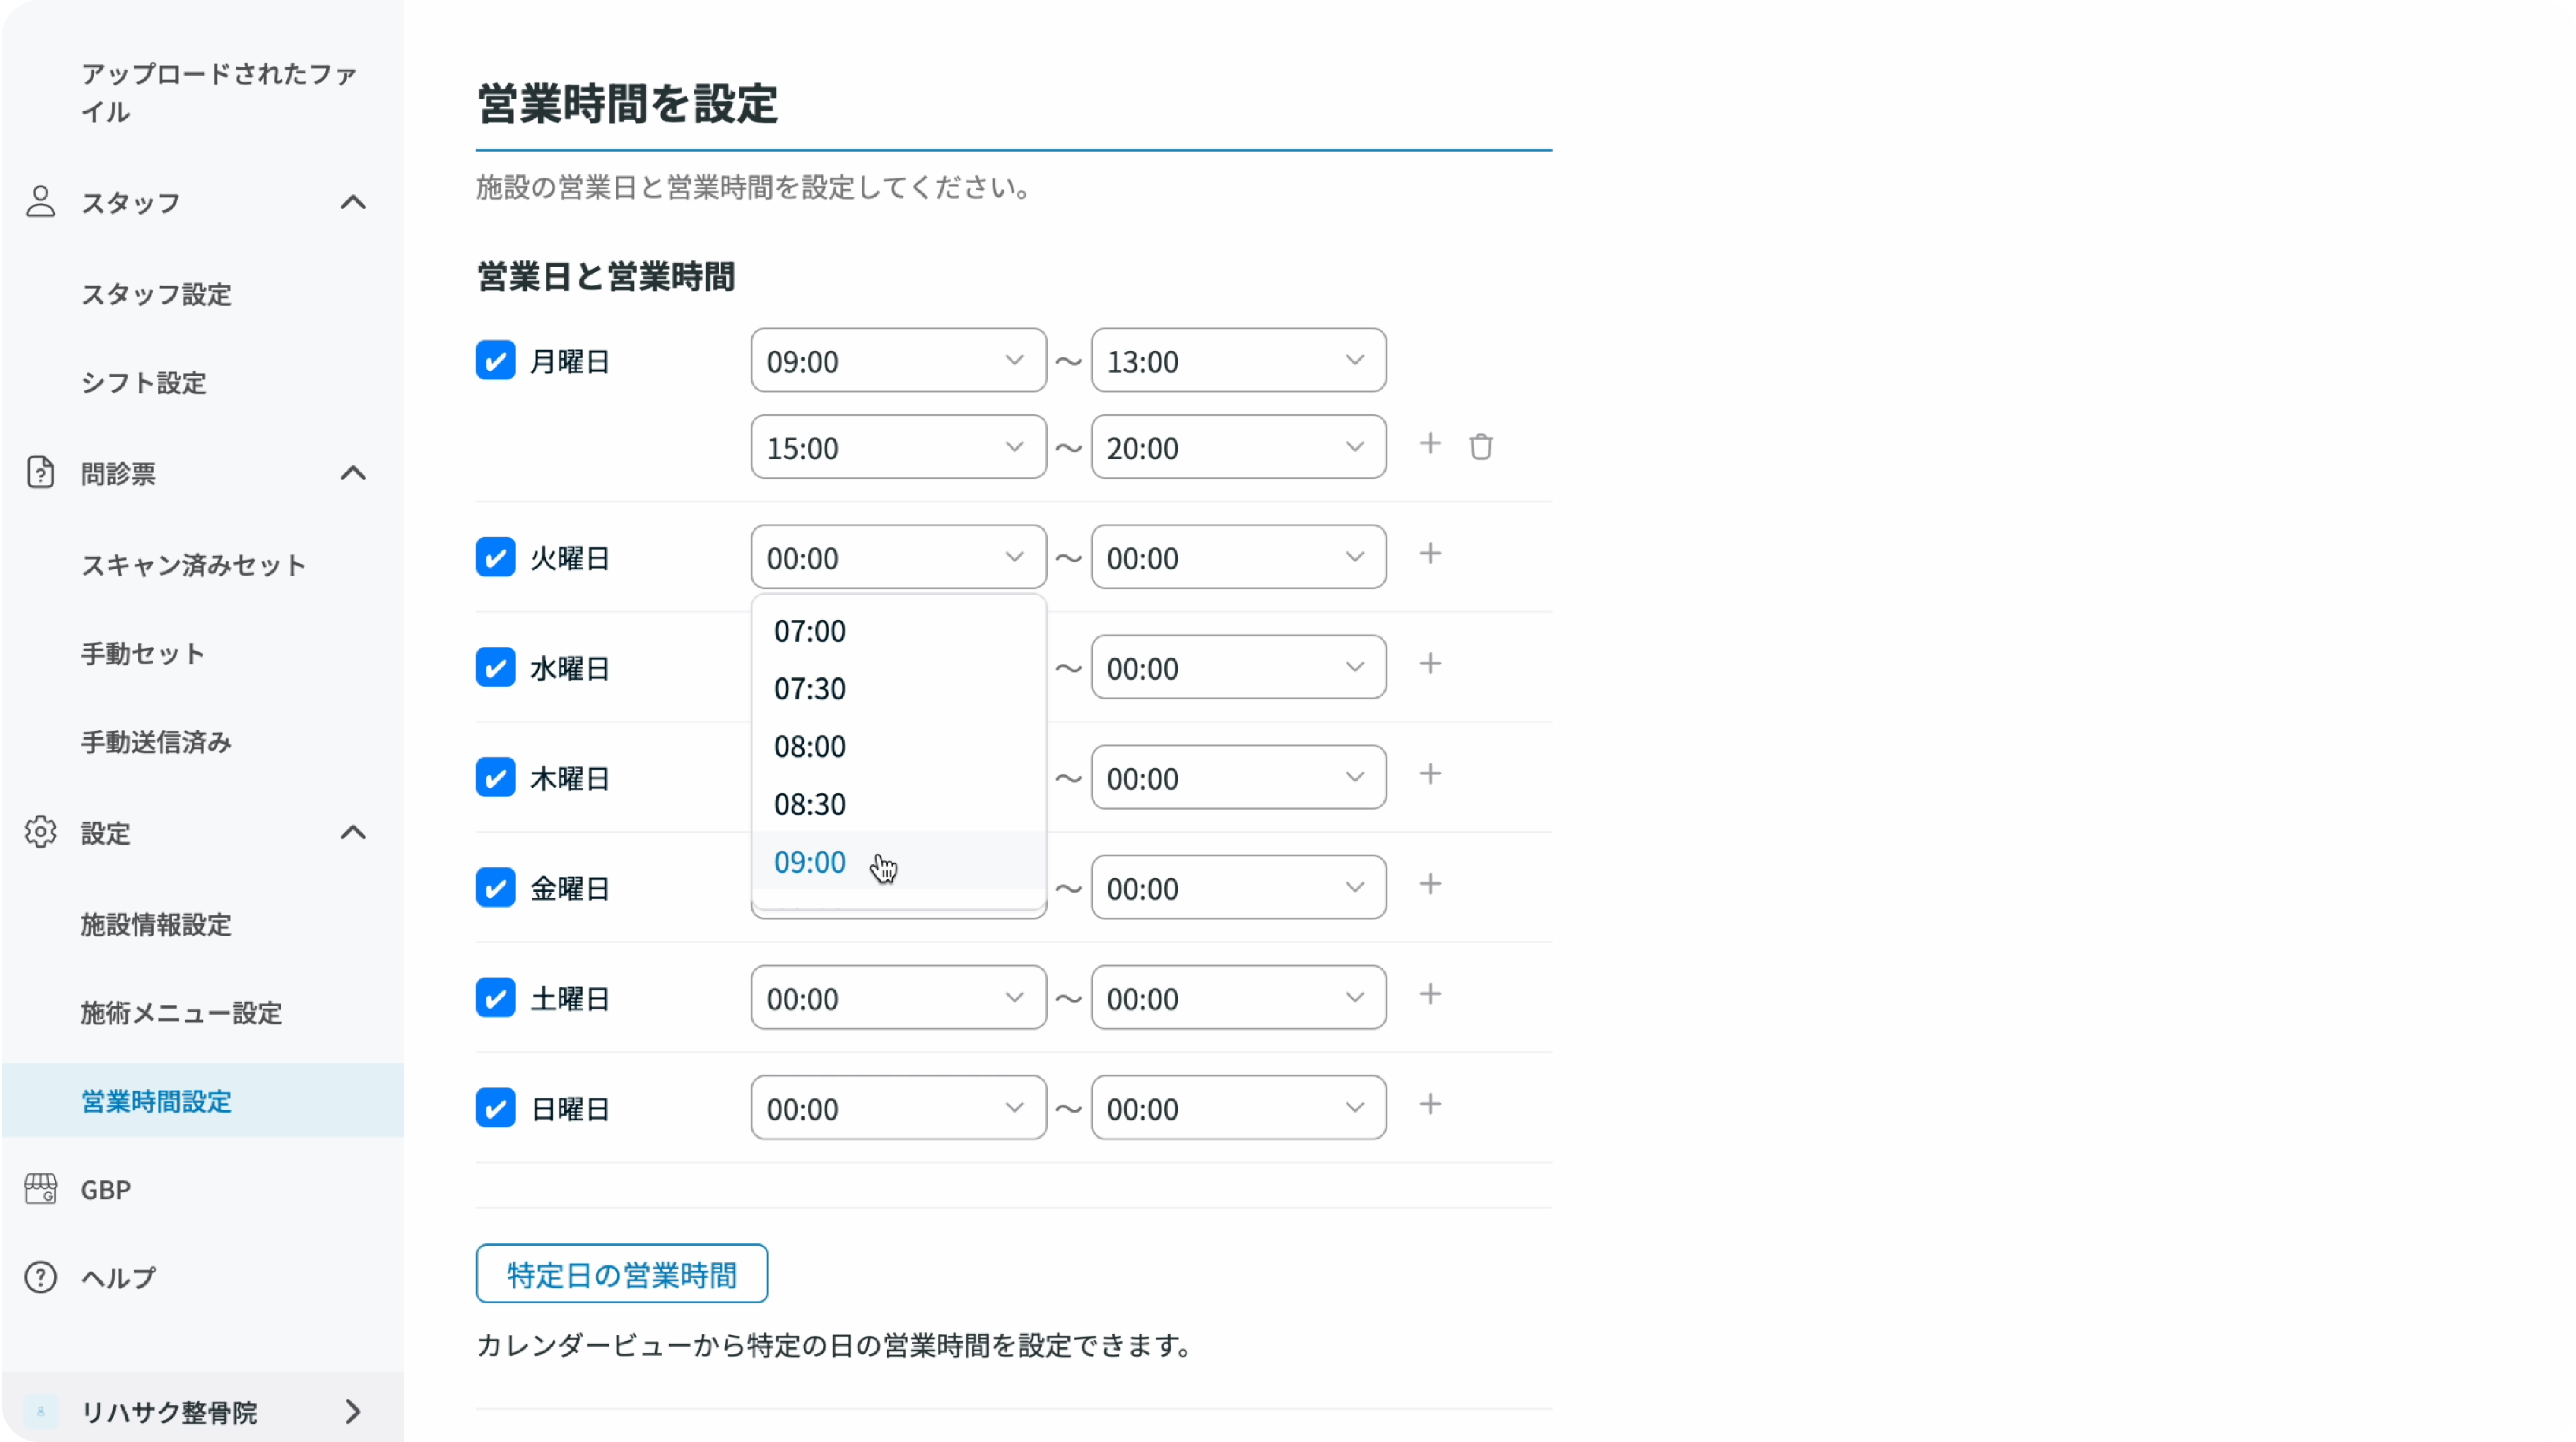
Task: Click the 特定日の営業時間 button
Action: 621,1273
